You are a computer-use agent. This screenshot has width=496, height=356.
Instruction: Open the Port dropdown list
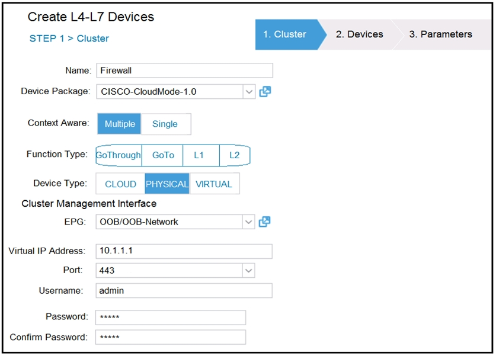click(248, 271)
